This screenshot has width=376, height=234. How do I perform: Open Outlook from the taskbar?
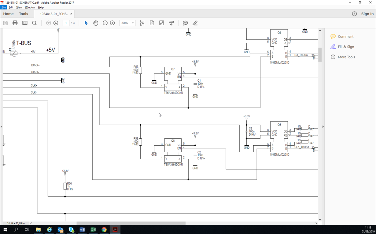60,229
